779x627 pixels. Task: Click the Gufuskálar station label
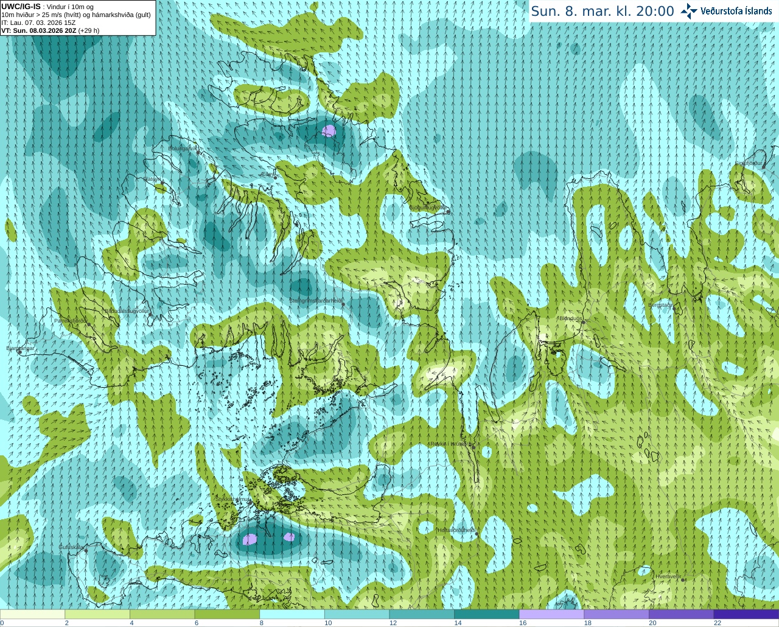click(x=71, y=547)
